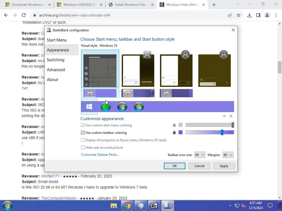Adjust the start menu opacity slider handle
The image size is (282, 211).
tap(233, 125)
